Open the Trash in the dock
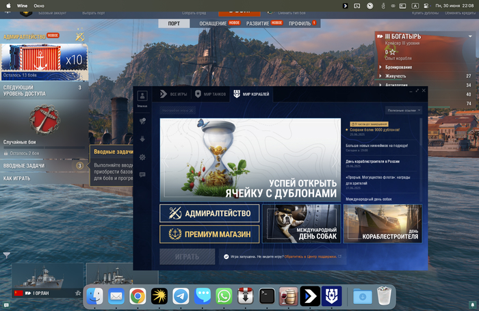The width and height of the screenshot is (479, 311). click(x=385, y=296)
